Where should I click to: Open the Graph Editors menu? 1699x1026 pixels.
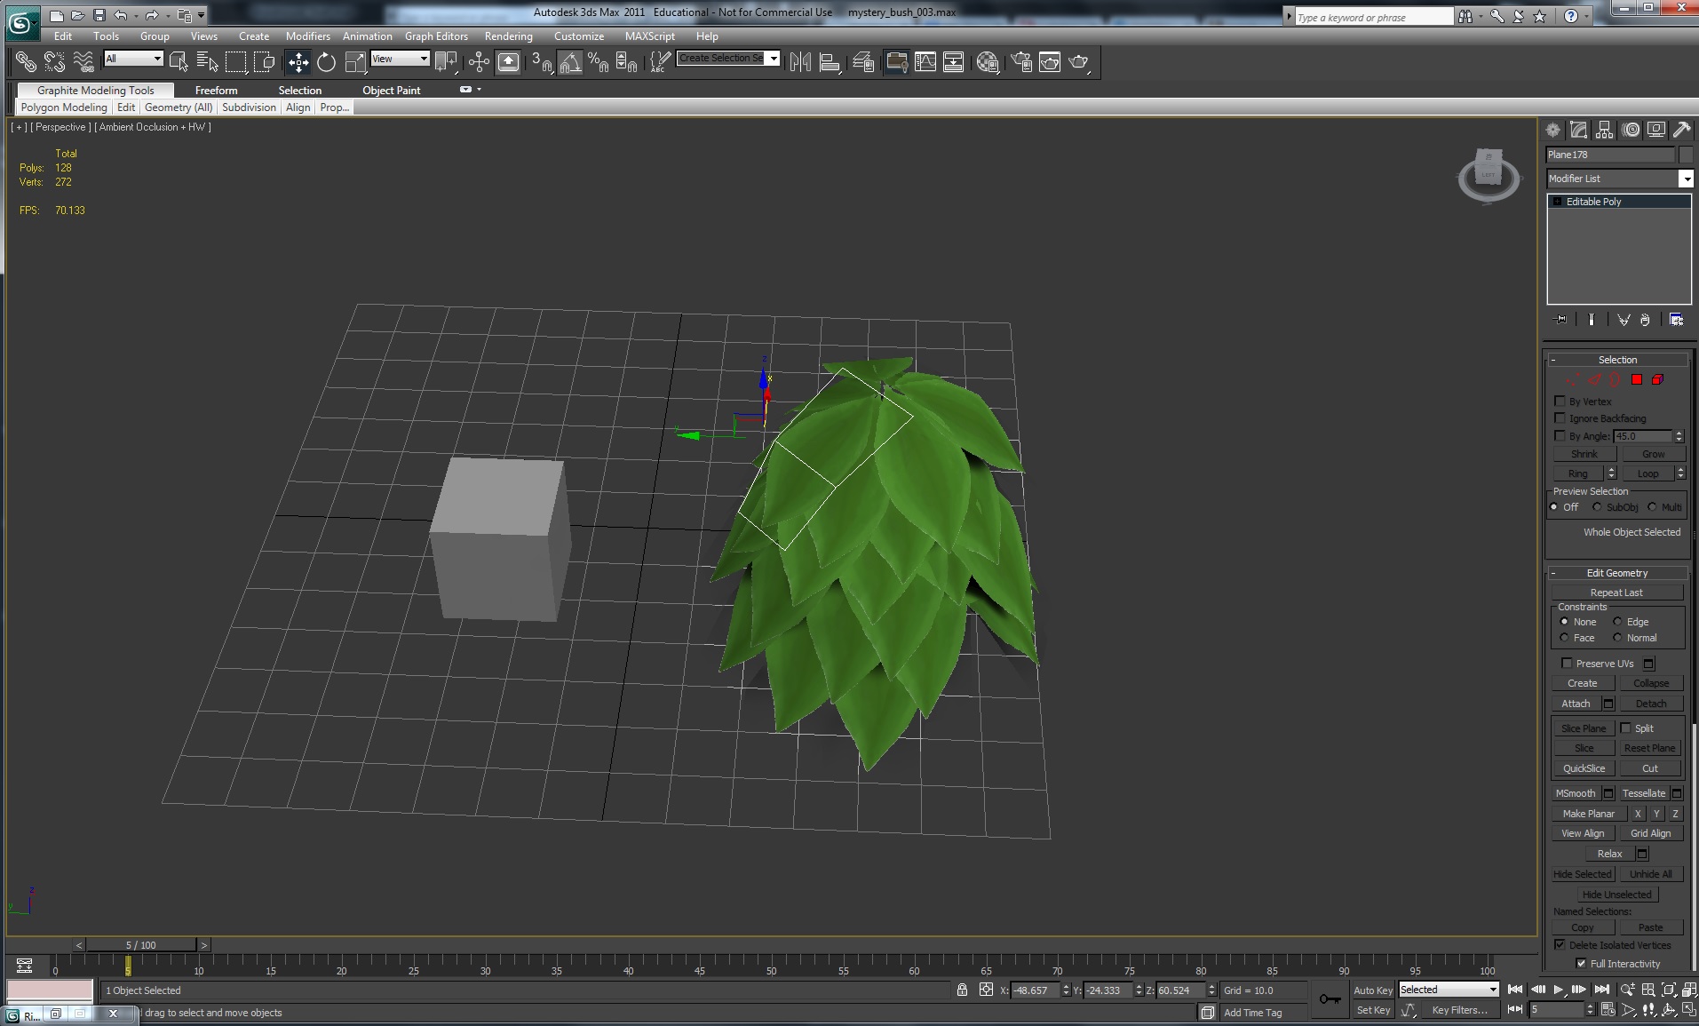pyautogui.click(x=436, y=36)
